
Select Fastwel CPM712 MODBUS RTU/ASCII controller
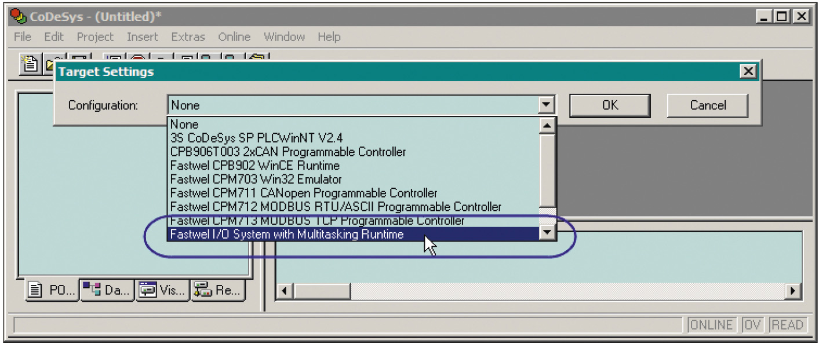click(354, 207)
